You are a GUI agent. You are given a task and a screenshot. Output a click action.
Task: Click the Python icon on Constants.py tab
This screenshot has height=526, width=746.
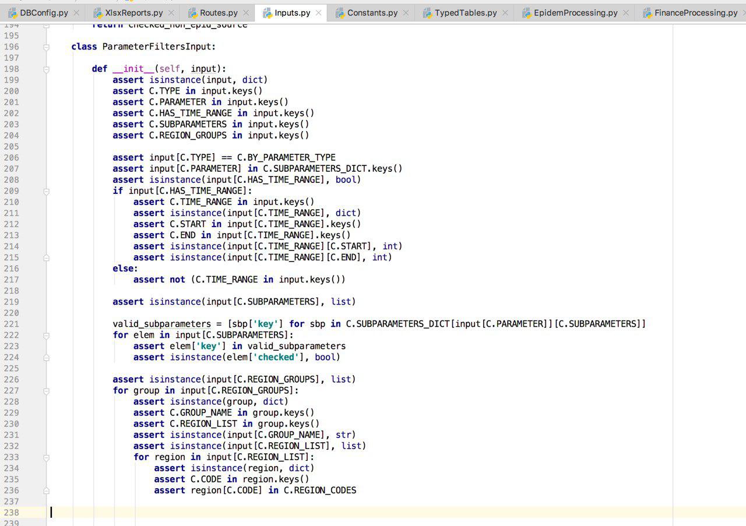(340, 12)
